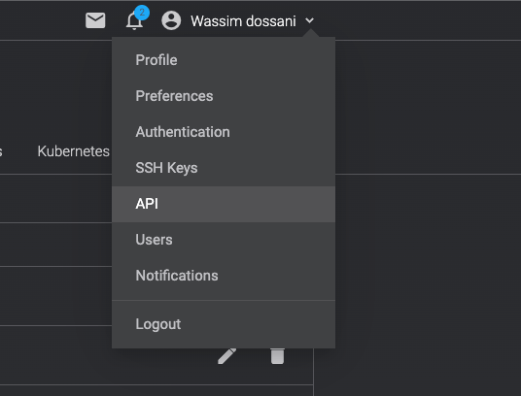
Task: Click the blue badge showing 2
Action: tap(142, 13)
